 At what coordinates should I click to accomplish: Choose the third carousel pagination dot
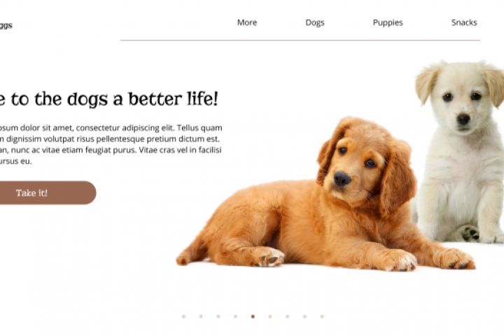tap(218, 316)
